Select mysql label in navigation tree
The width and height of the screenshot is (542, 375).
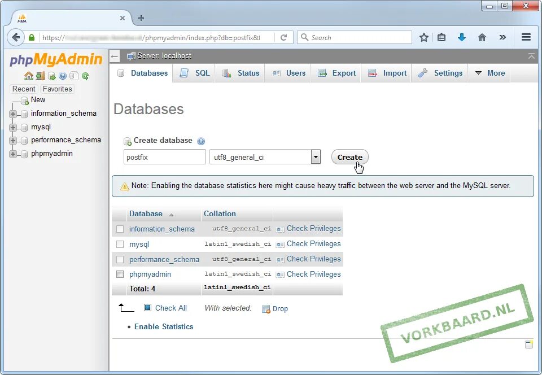click(x=41, y=127)
